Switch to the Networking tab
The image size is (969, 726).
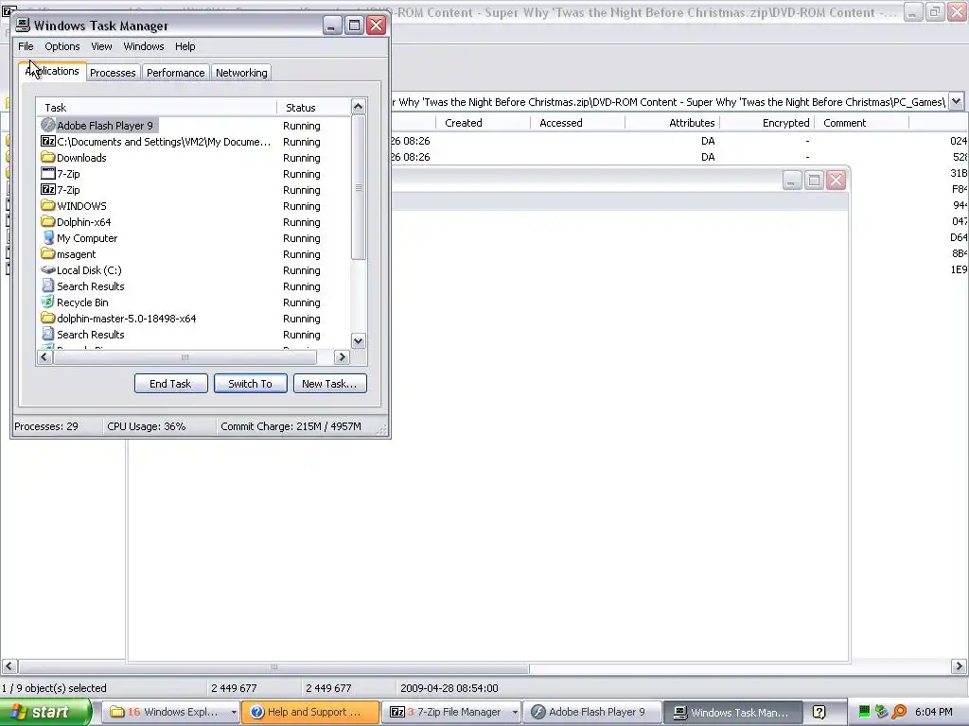point(241,73)
